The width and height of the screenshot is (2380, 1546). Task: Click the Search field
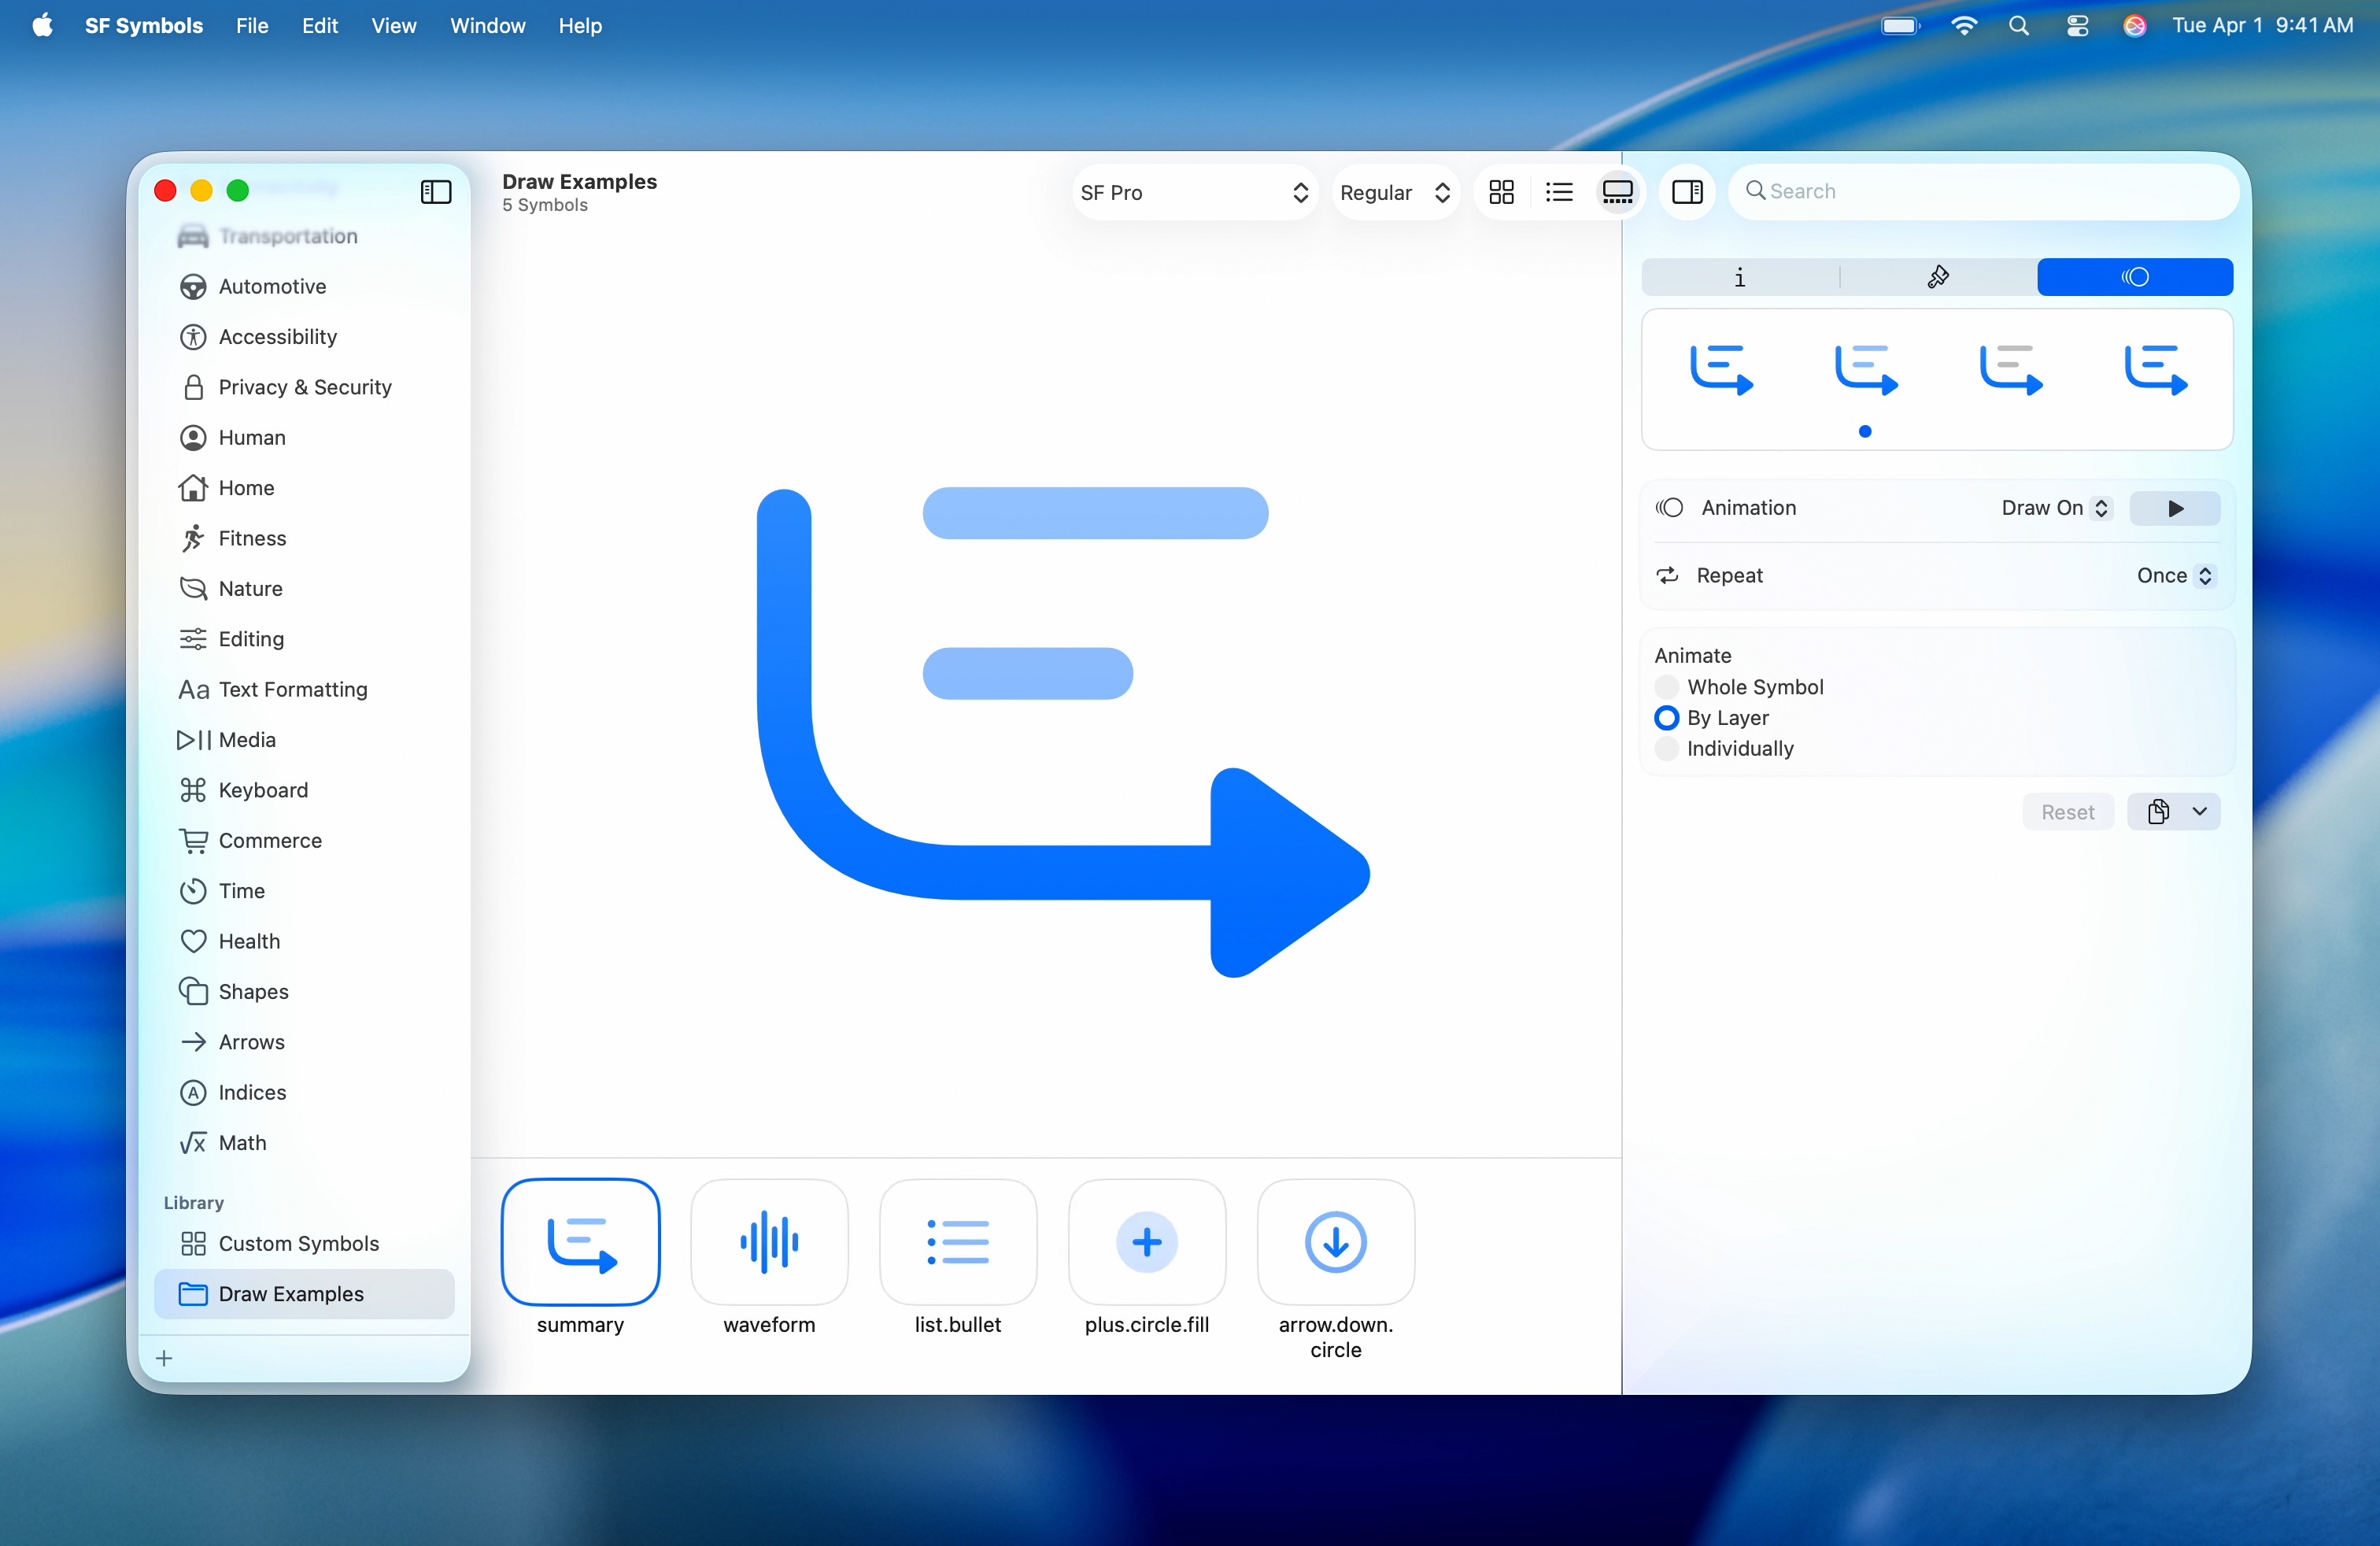coord(1985,191)
